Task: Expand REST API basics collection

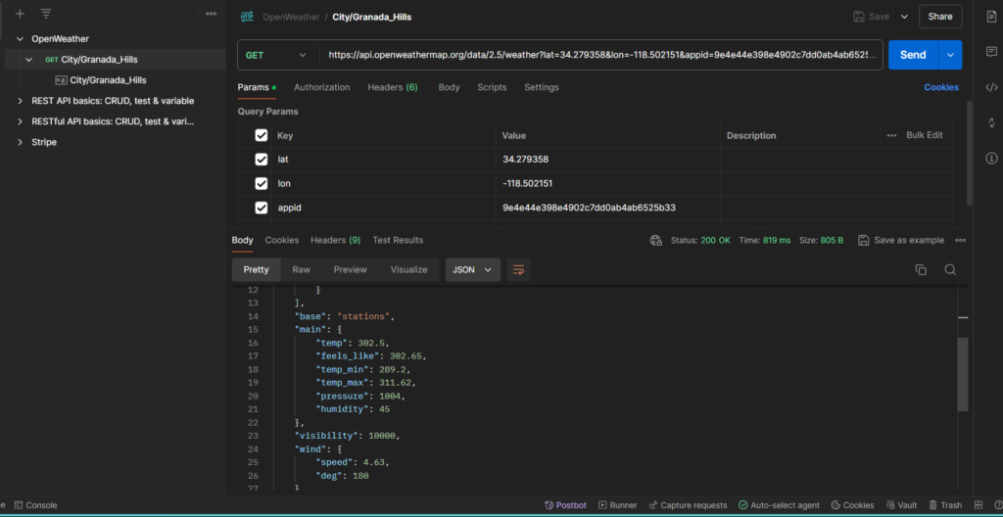Action: click(20, 101)
